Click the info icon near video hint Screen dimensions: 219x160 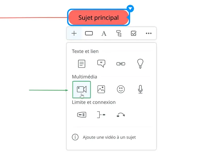pos(75,137)
